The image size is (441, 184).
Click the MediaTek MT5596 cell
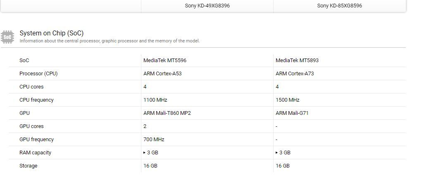164,61
